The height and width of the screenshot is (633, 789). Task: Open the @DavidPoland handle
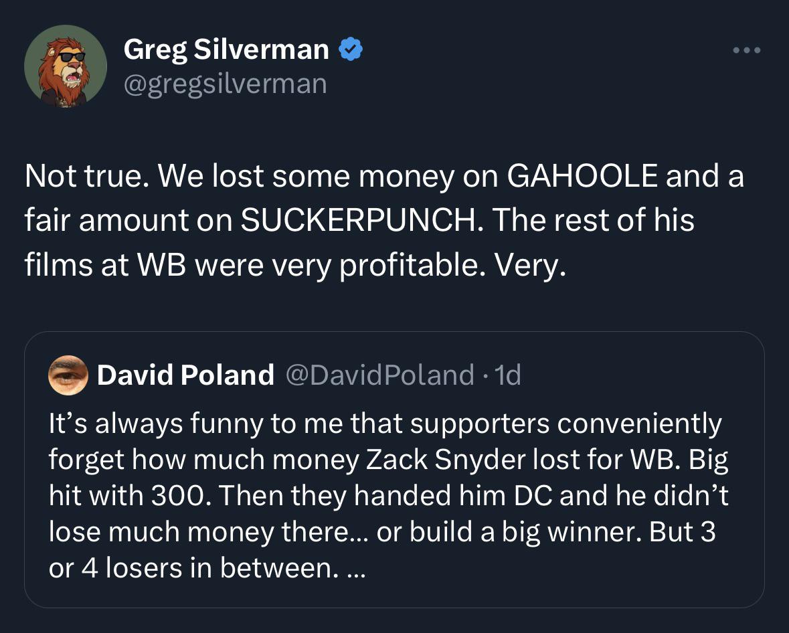point(380,375)
